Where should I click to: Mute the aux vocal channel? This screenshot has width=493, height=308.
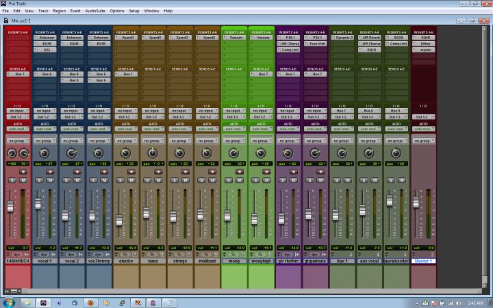pos(374,180)
